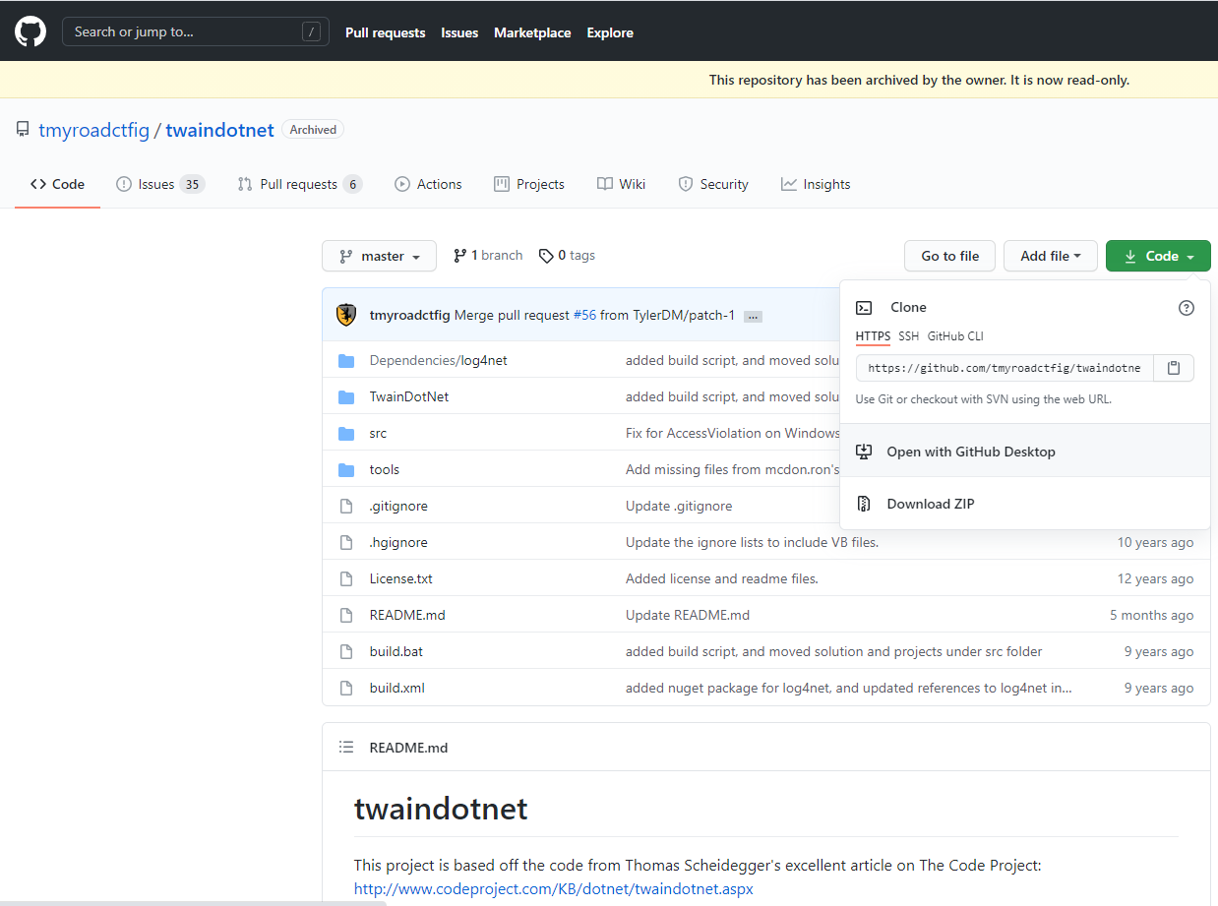Viewport: 1218px width, 906px height.
Task: Open the codeproject.com twaindotnet article link
Action: point(553,888)
